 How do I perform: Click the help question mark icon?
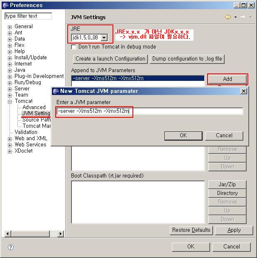pos(11,247)
